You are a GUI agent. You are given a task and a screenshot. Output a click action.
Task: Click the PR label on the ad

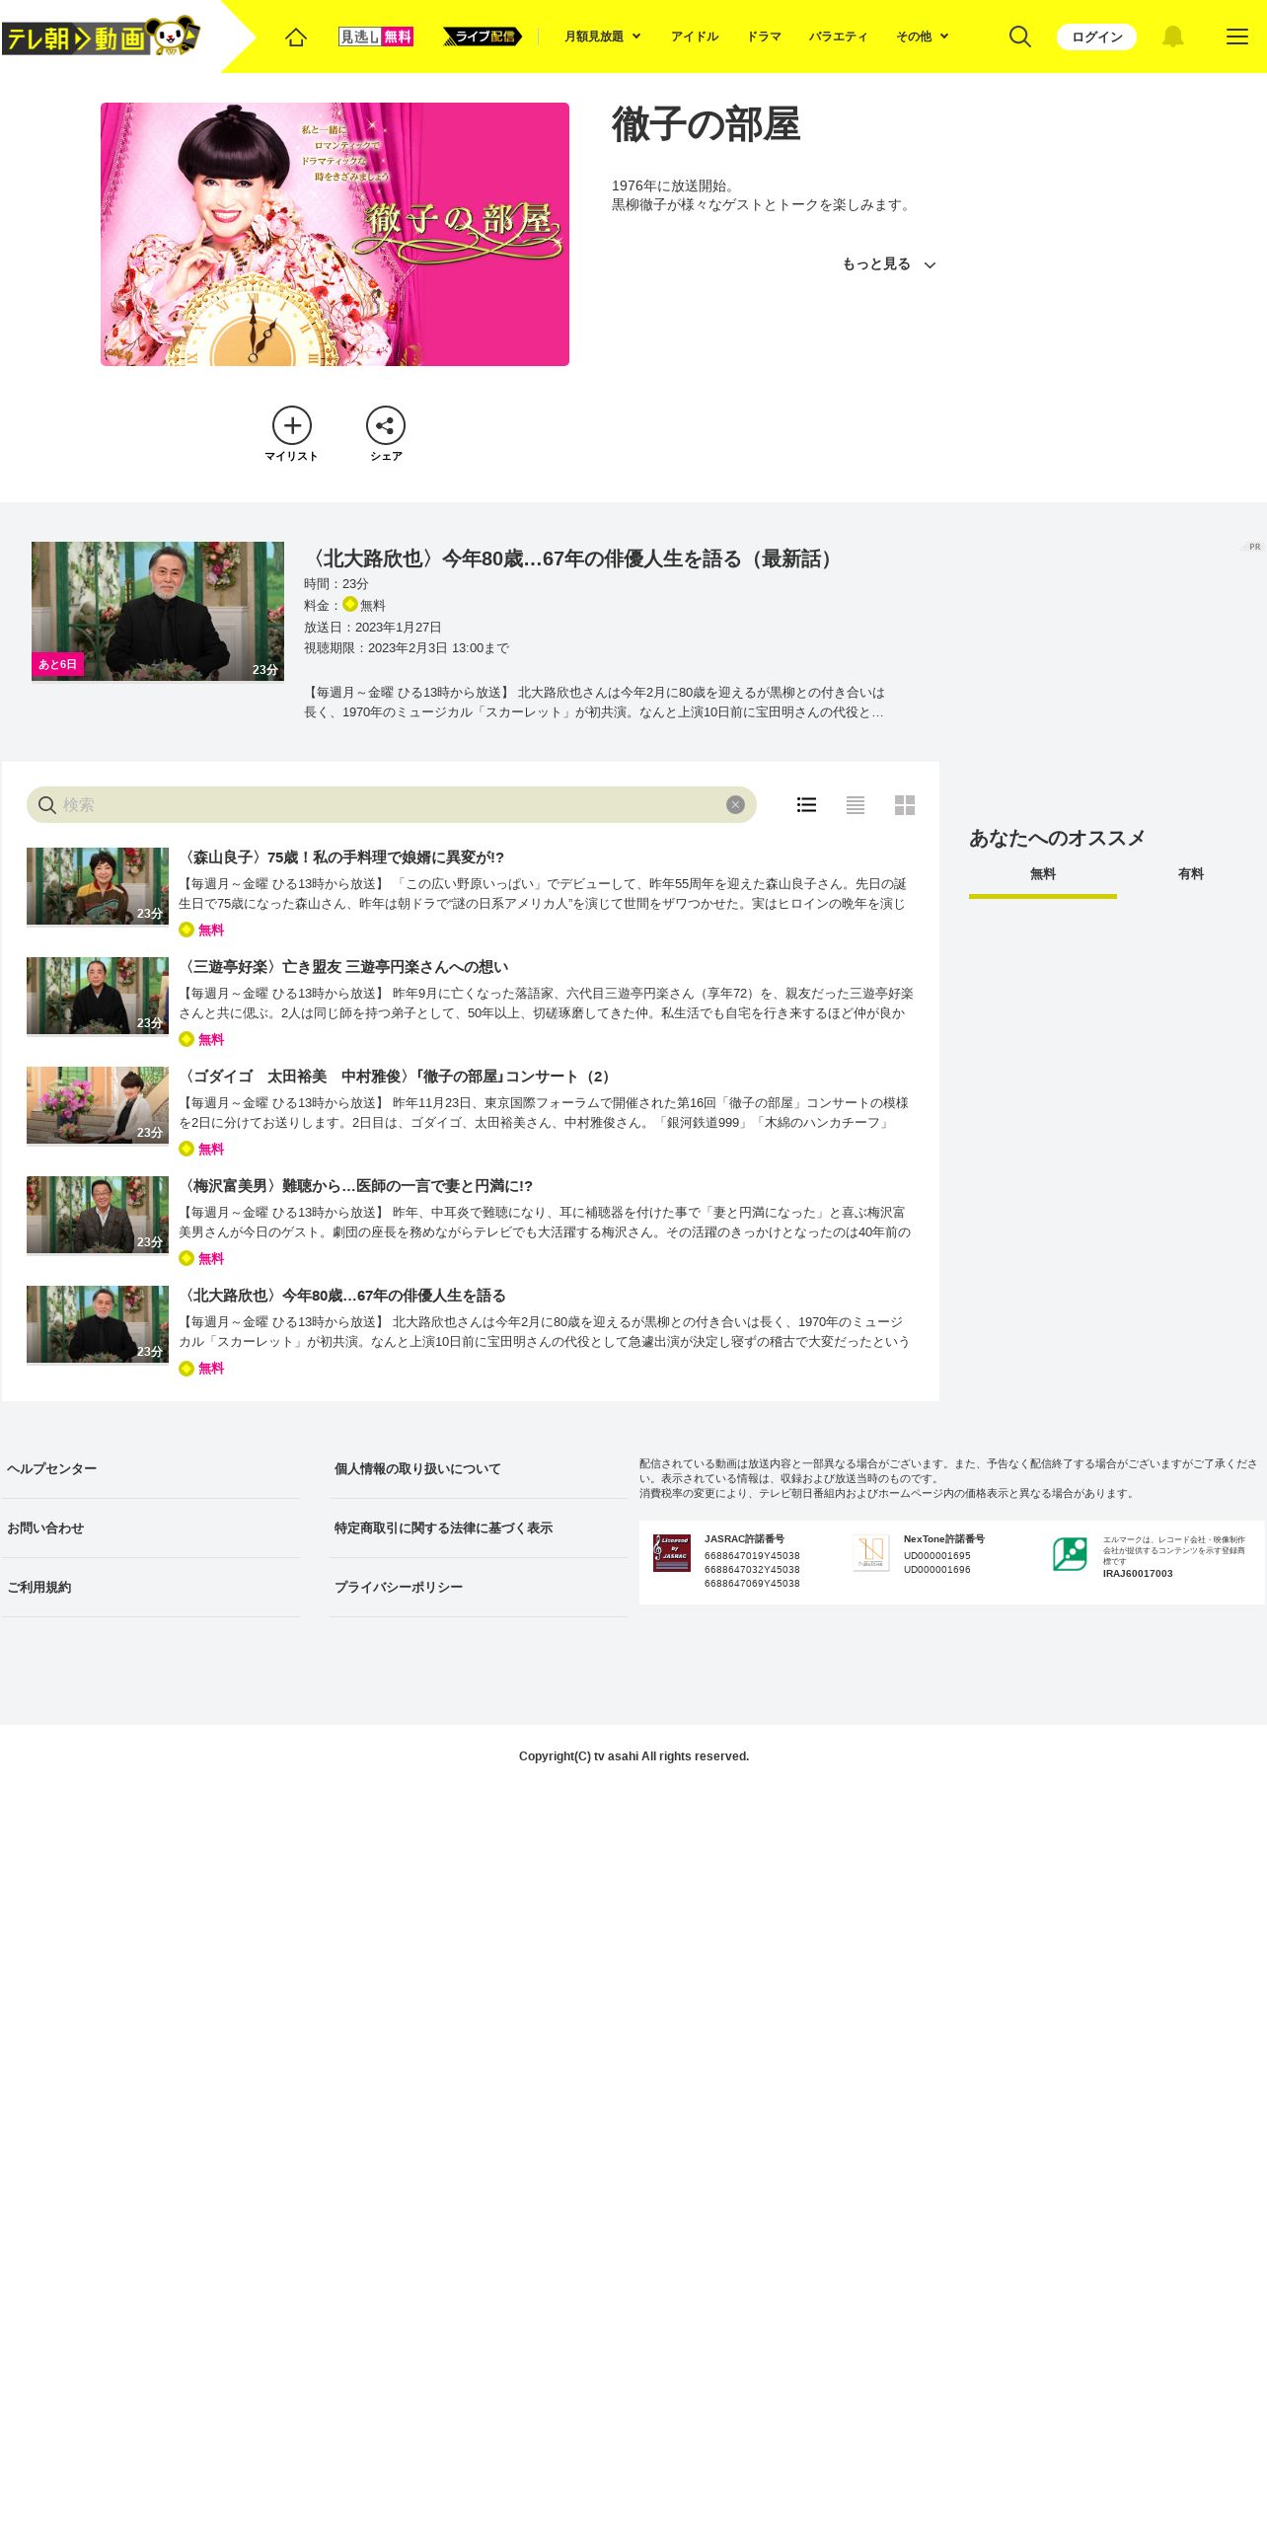pos(1253,547)
